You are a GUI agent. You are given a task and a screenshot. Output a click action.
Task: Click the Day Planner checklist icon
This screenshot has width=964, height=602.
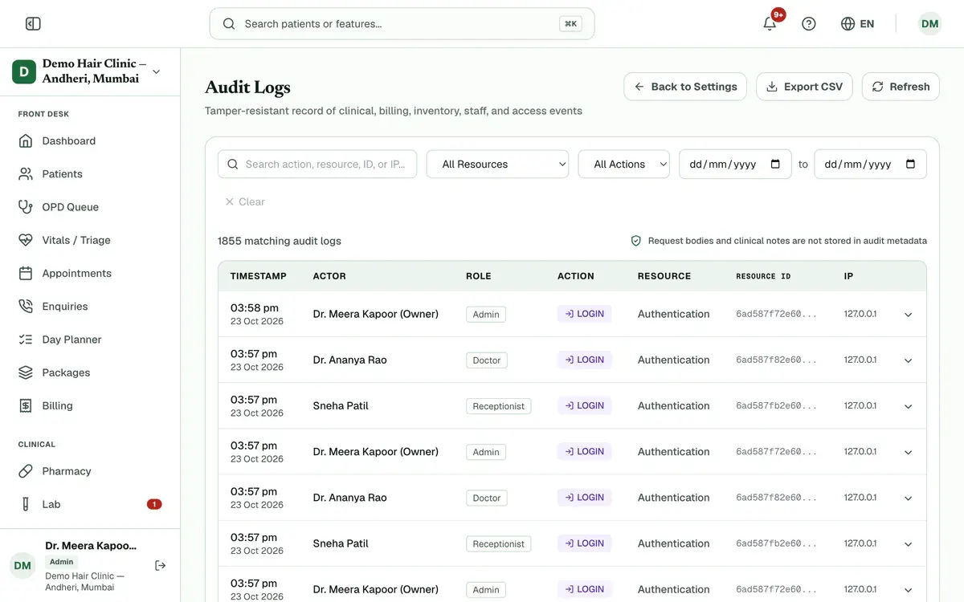26,340
